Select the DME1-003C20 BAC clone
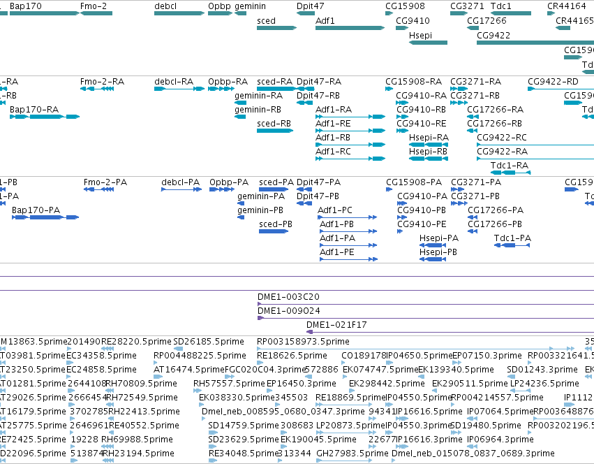Viewport: 594px width, 464px height. click(426, 304)
